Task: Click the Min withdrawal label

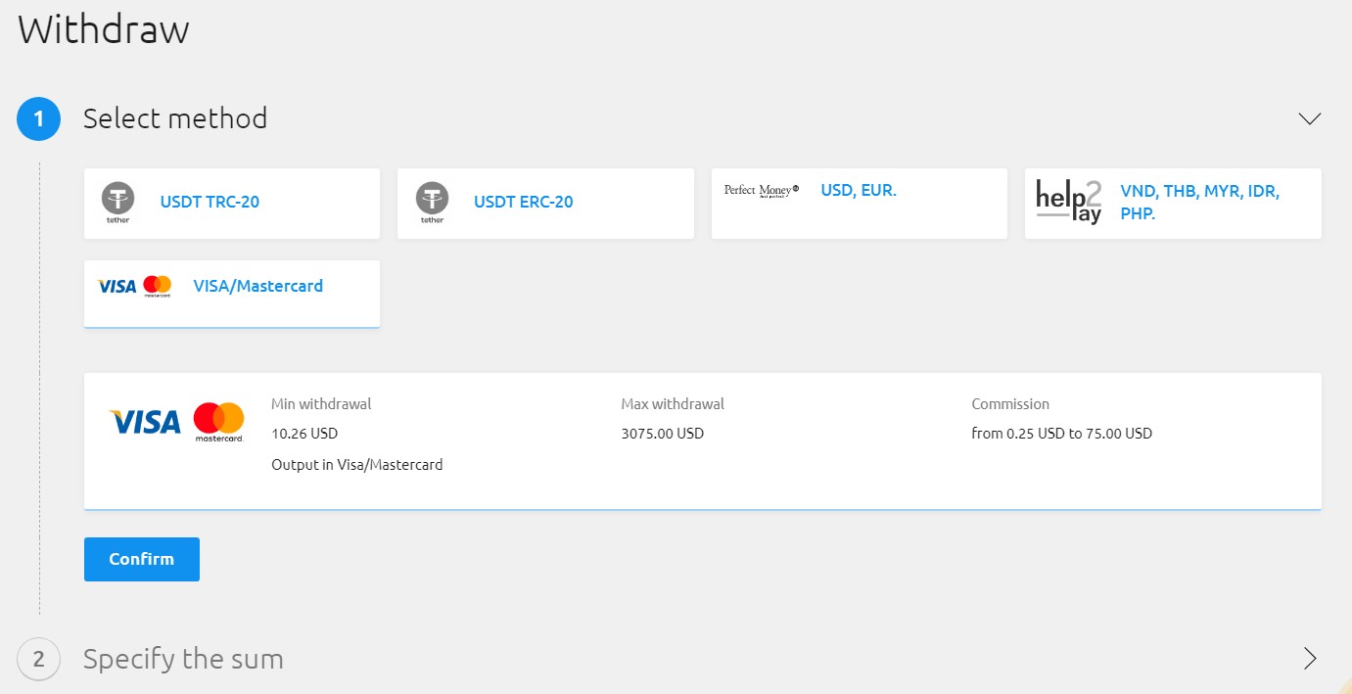Action: [x=321, y=403]
